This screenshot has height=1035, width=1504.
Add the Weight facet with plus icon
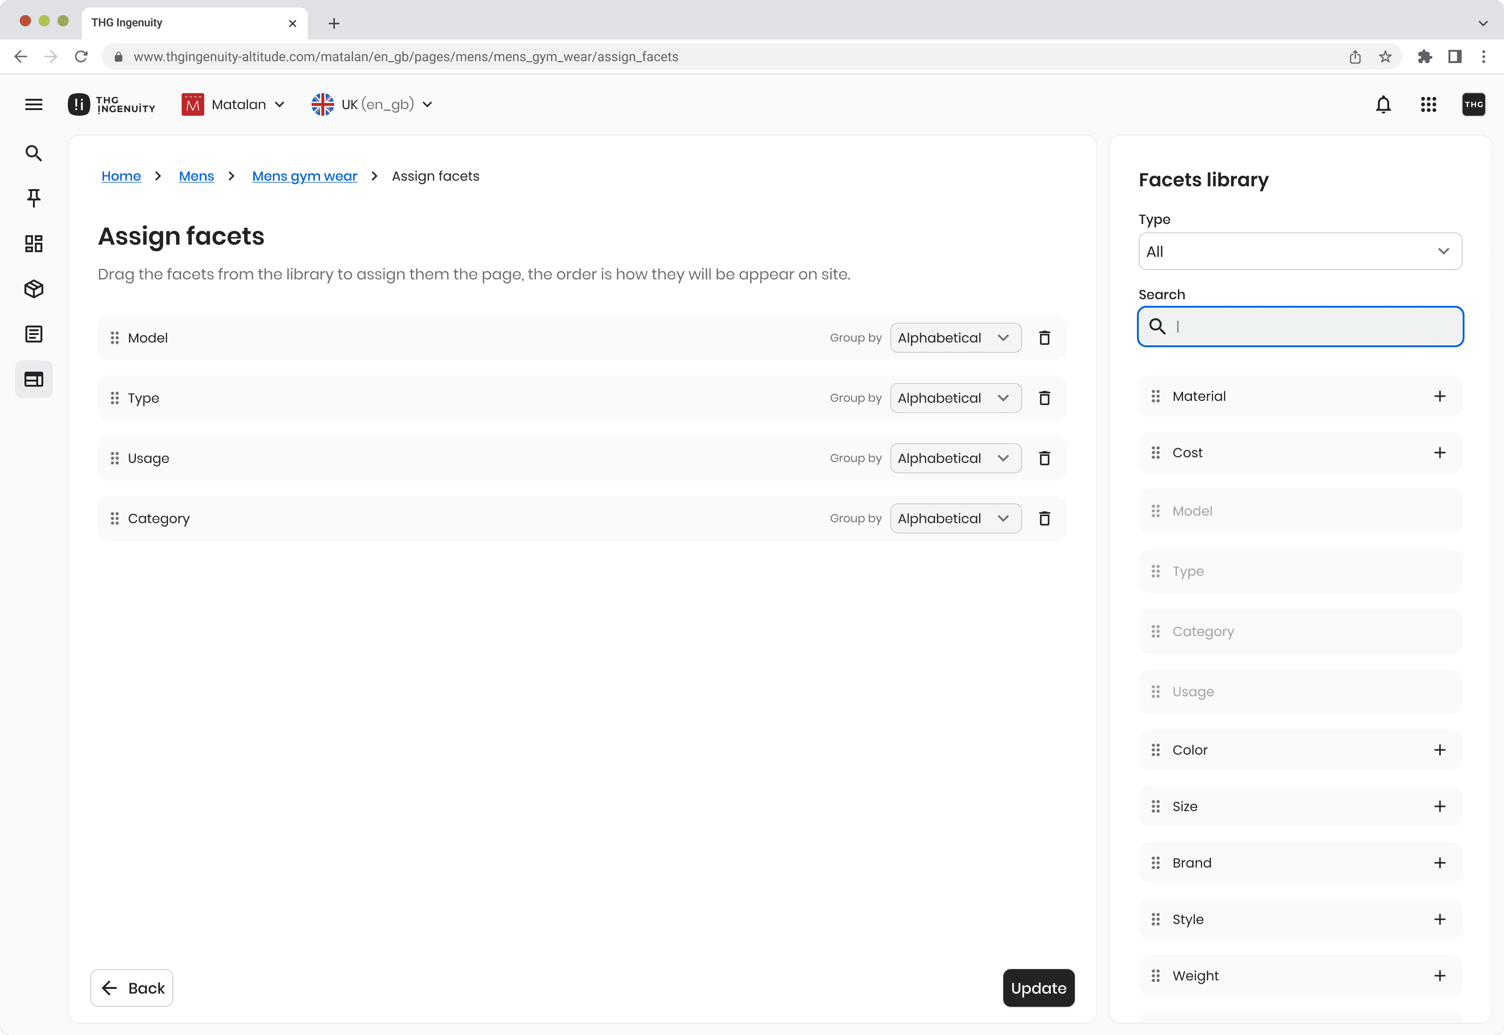coord(1440,976)
